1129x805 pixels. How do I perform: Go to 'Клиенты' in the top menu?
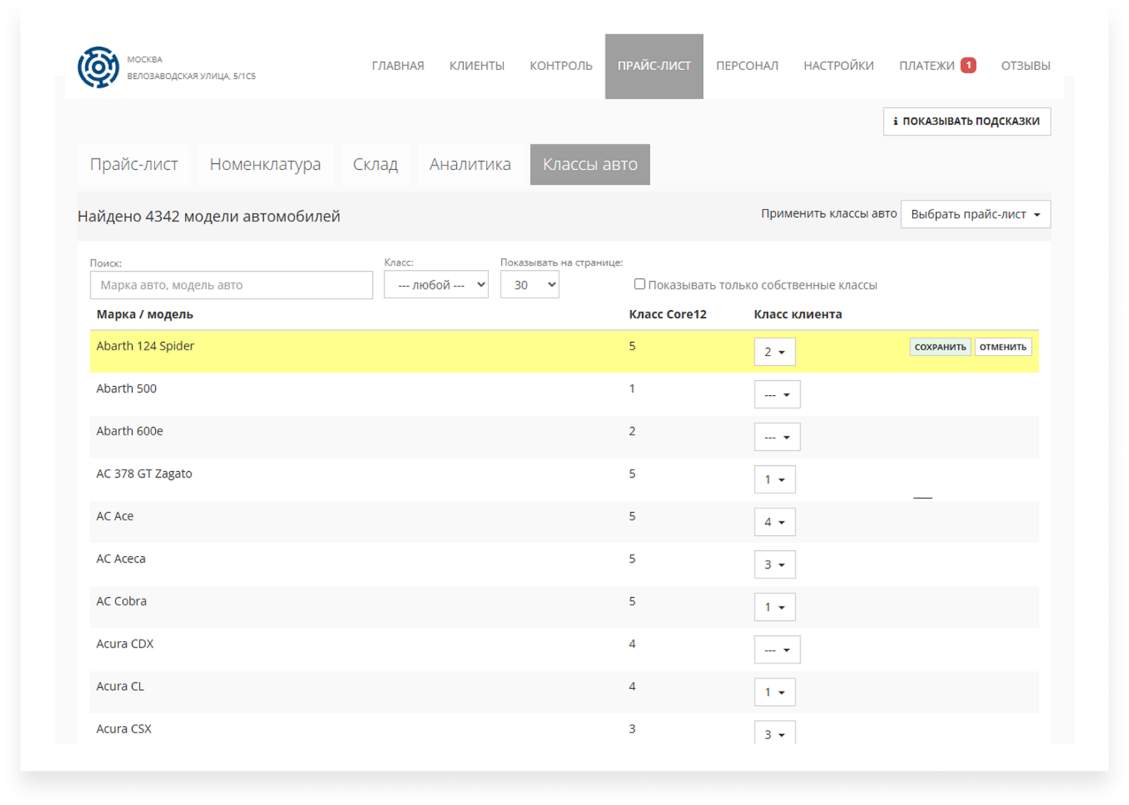pos(477,66)
